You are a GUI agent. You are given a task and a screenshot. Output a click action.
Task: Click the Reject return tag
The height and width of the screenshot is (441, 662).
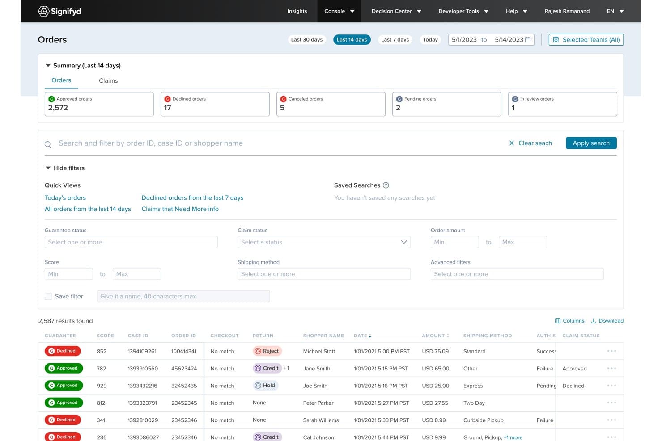click(x=267, y=351)
